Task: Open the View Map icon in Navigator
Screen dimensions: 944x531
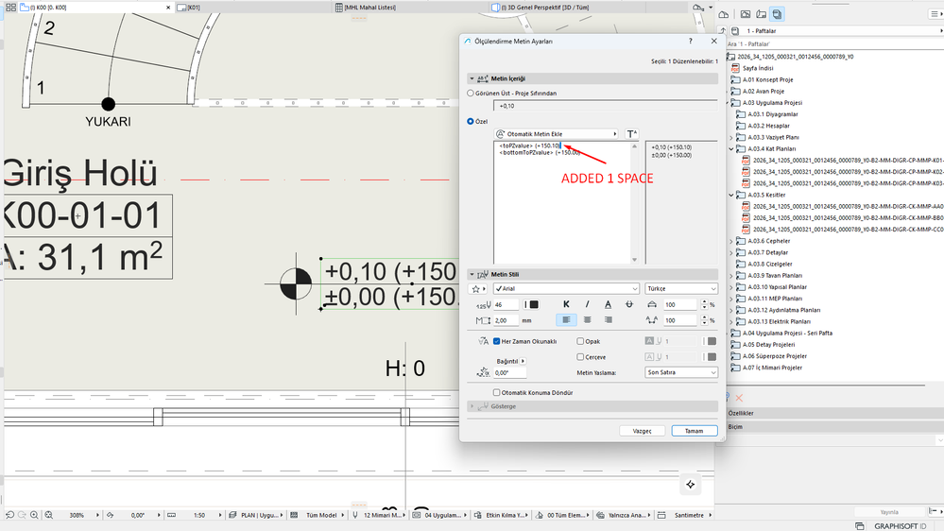Action: point(746,14)
